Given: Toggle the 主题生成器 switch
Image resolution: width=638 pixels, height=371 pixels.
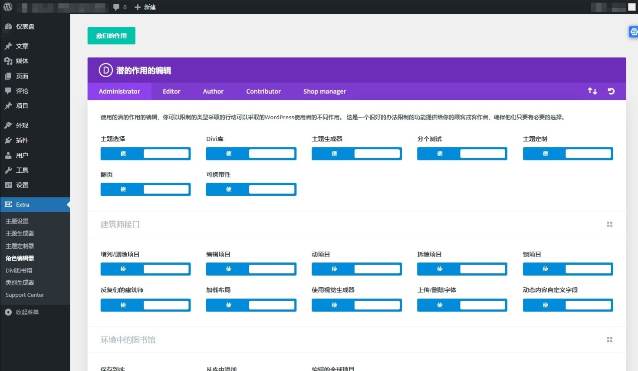Looking at the screenshot, I should click(357, 154).
